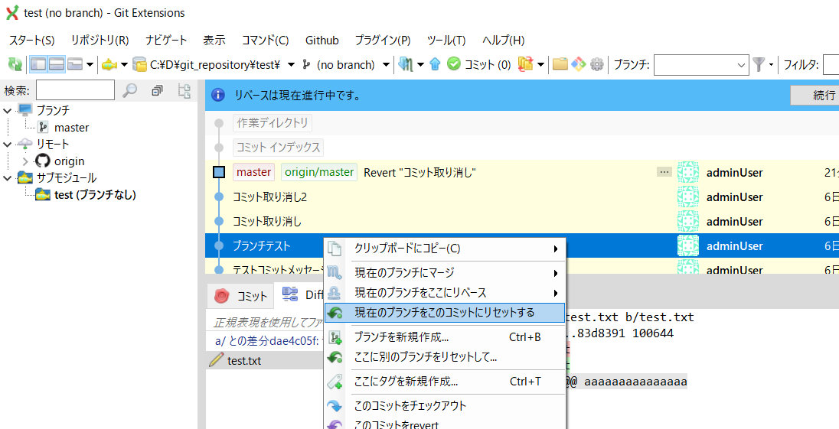Select master branch in sidebar tree

coord(72,127)
